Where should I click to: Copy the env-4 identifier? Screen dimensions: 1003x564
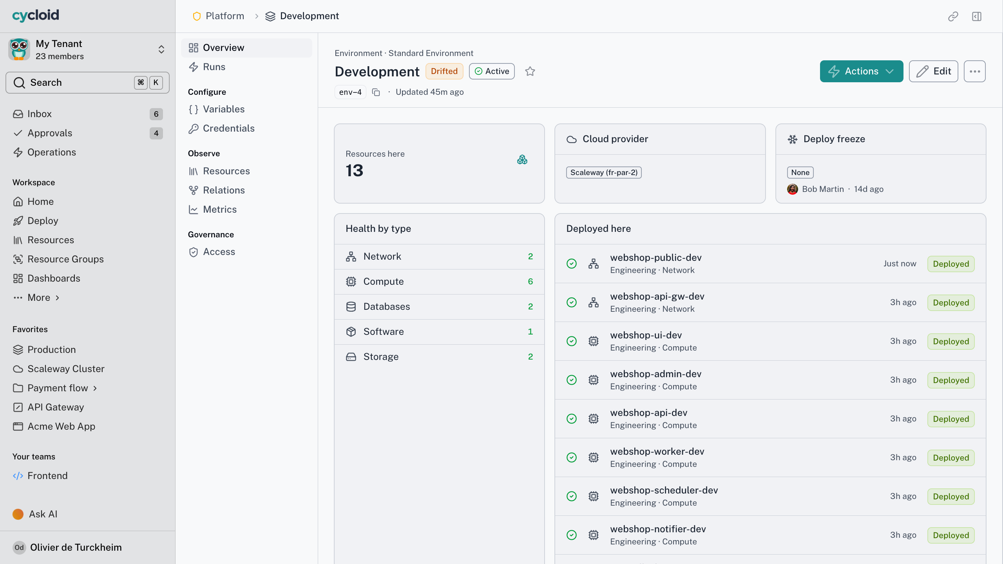point(376,92)
